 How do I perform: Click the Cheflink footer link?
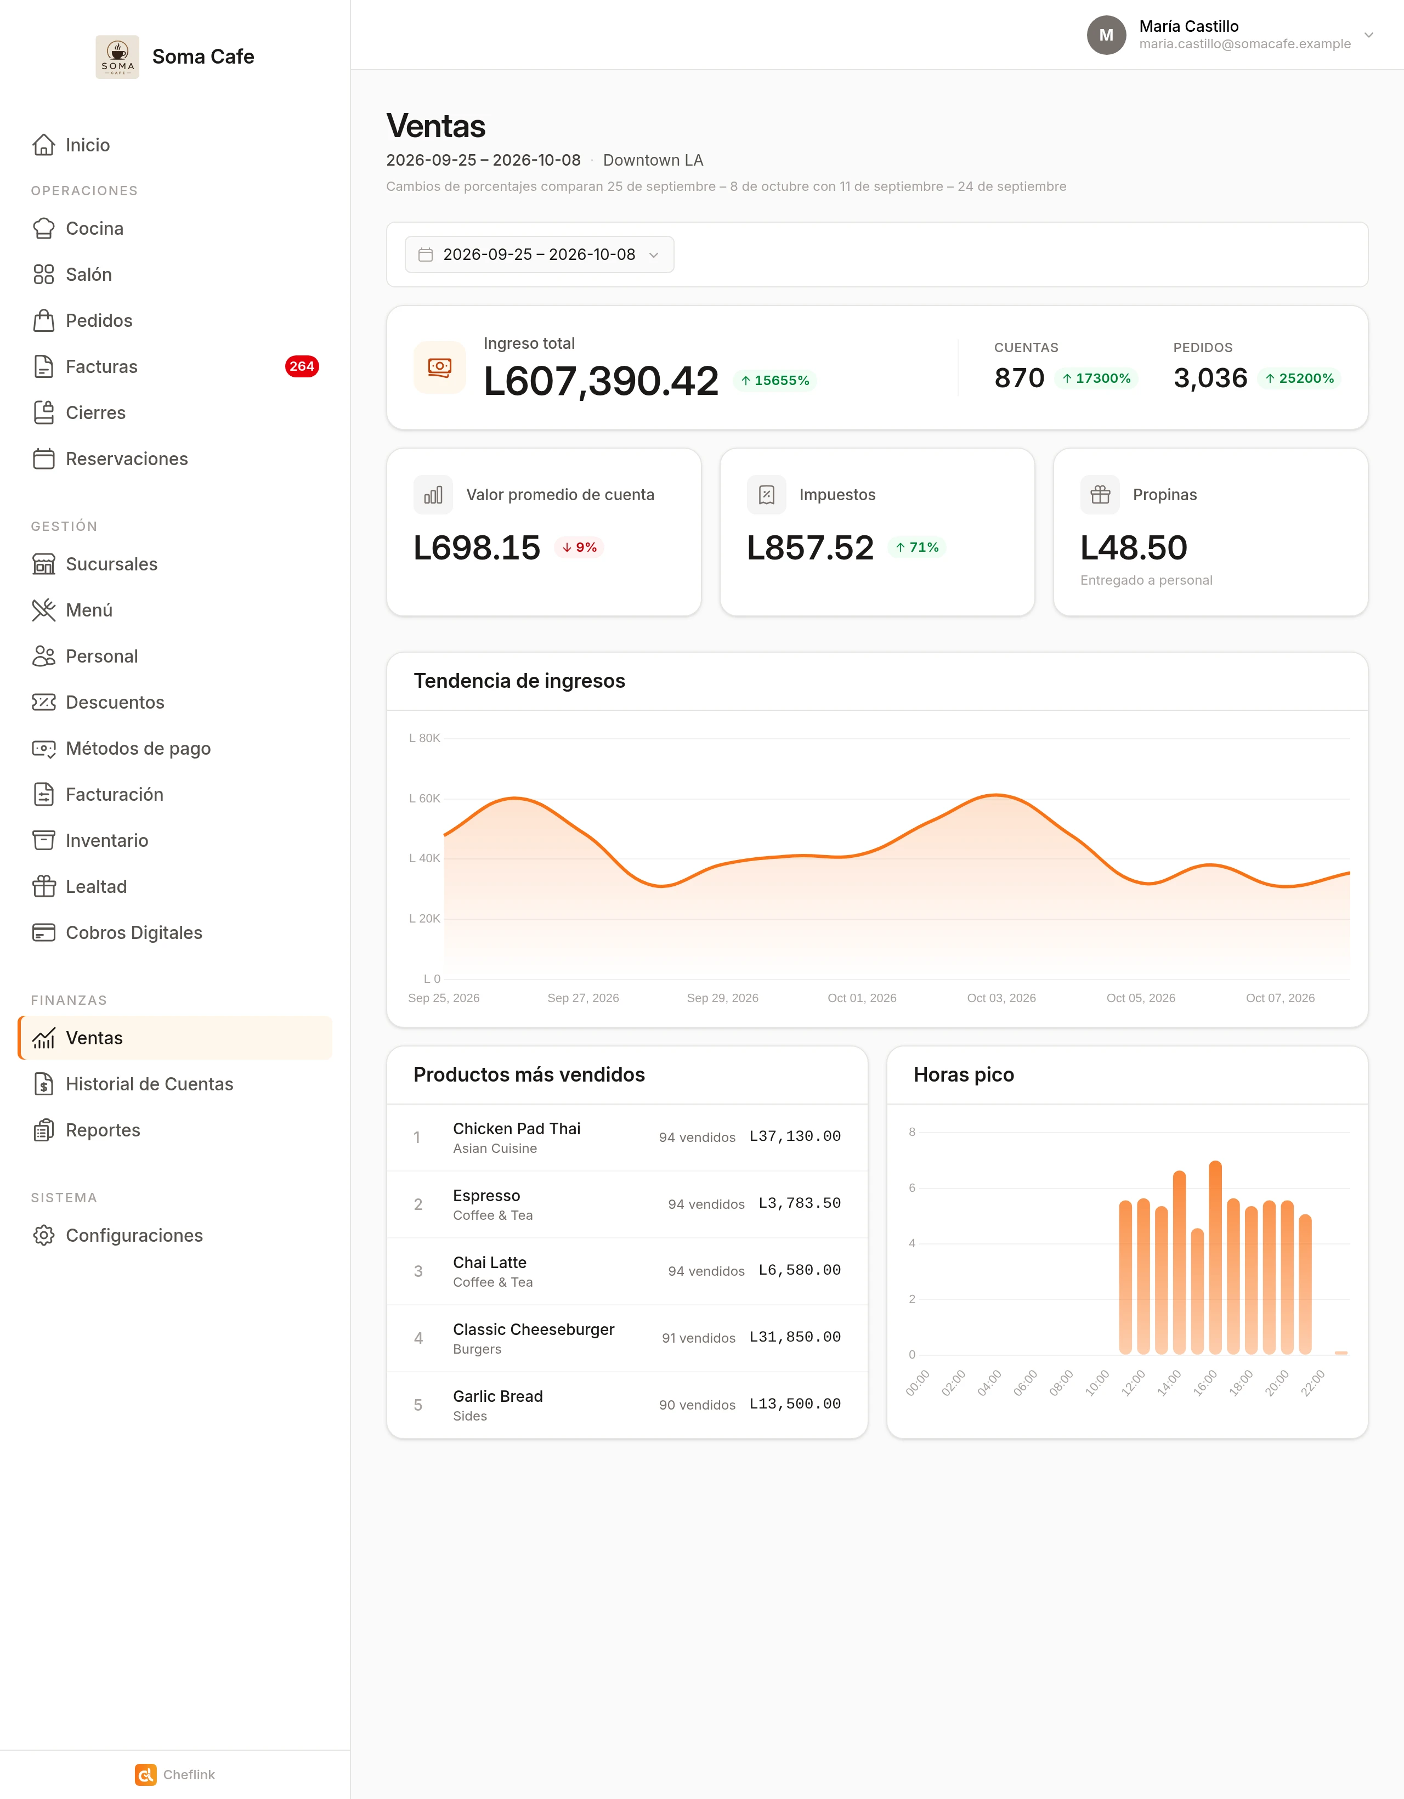pos(174,1774)
